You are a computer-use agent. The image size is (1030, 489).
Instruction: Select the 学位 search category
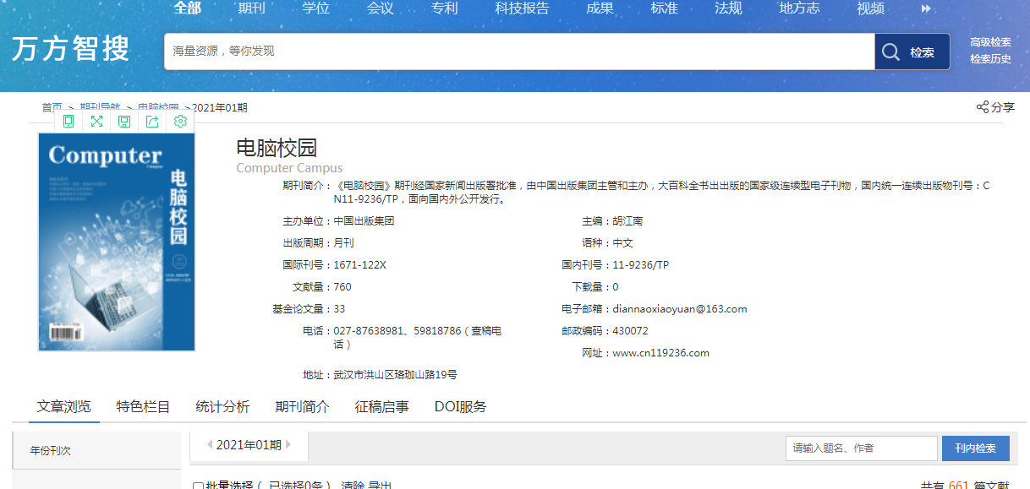[x=316, y=8]
